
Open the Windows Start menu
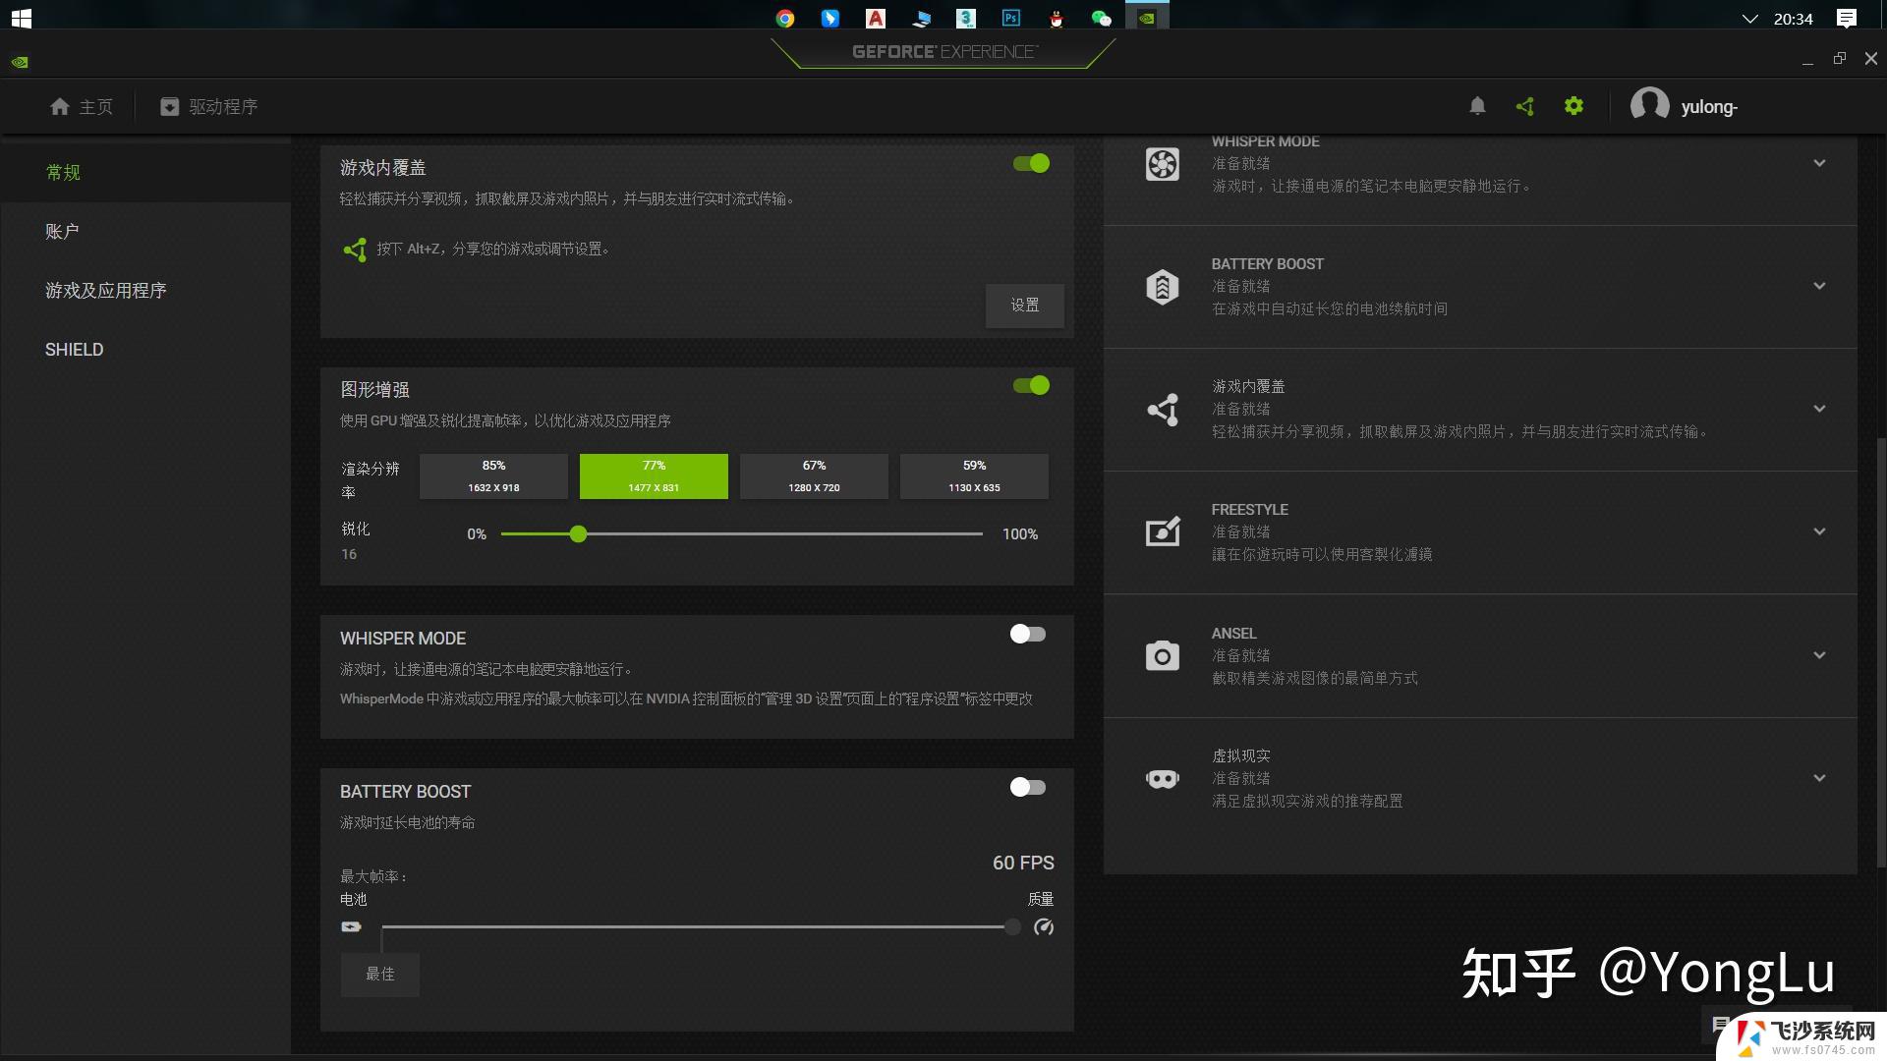pos(21,18)
